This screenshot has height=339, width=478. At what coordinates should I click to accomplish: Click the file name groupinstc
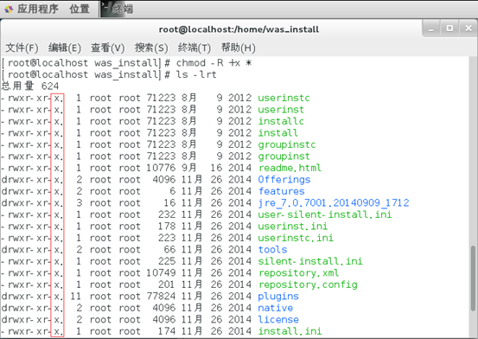point(287,144)
